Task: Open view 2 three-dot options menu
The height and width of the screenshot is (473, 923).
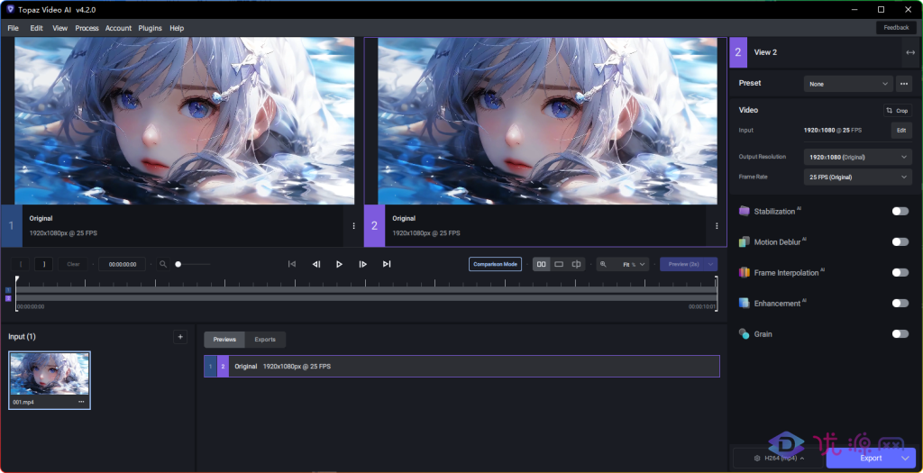Action: [x=717, y=226]
